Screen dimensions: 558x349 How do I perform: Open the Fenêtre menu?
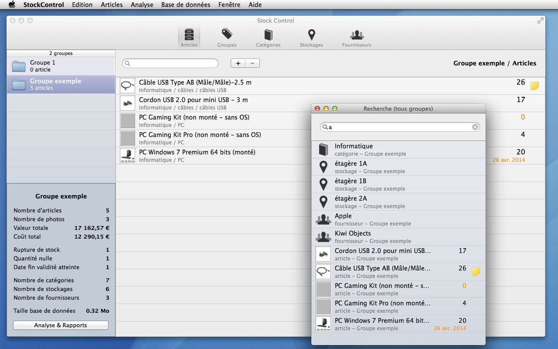[229, 5]
